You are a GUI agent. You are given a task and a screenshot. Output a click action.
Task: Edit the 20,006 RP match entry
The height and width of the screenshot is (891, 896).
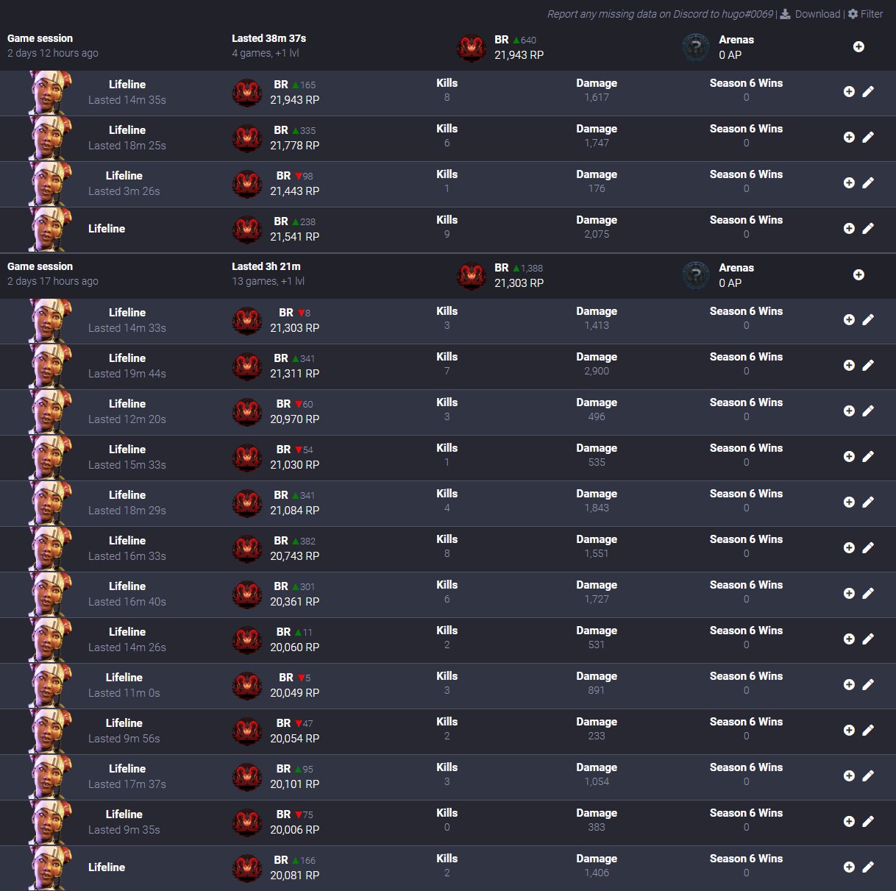point(868,821)
